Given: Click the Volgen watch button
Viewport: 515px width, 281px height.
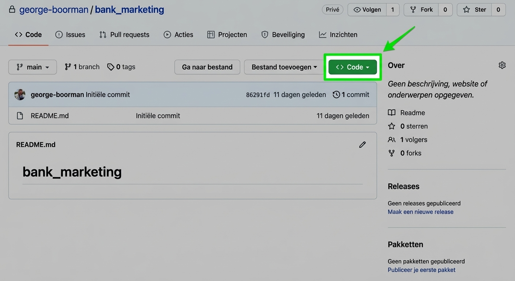Looking at the screenshot, I should 367,10.
